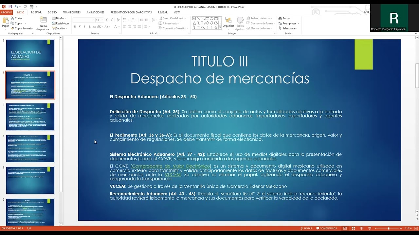Click Buscar find command

coord(284,18)
